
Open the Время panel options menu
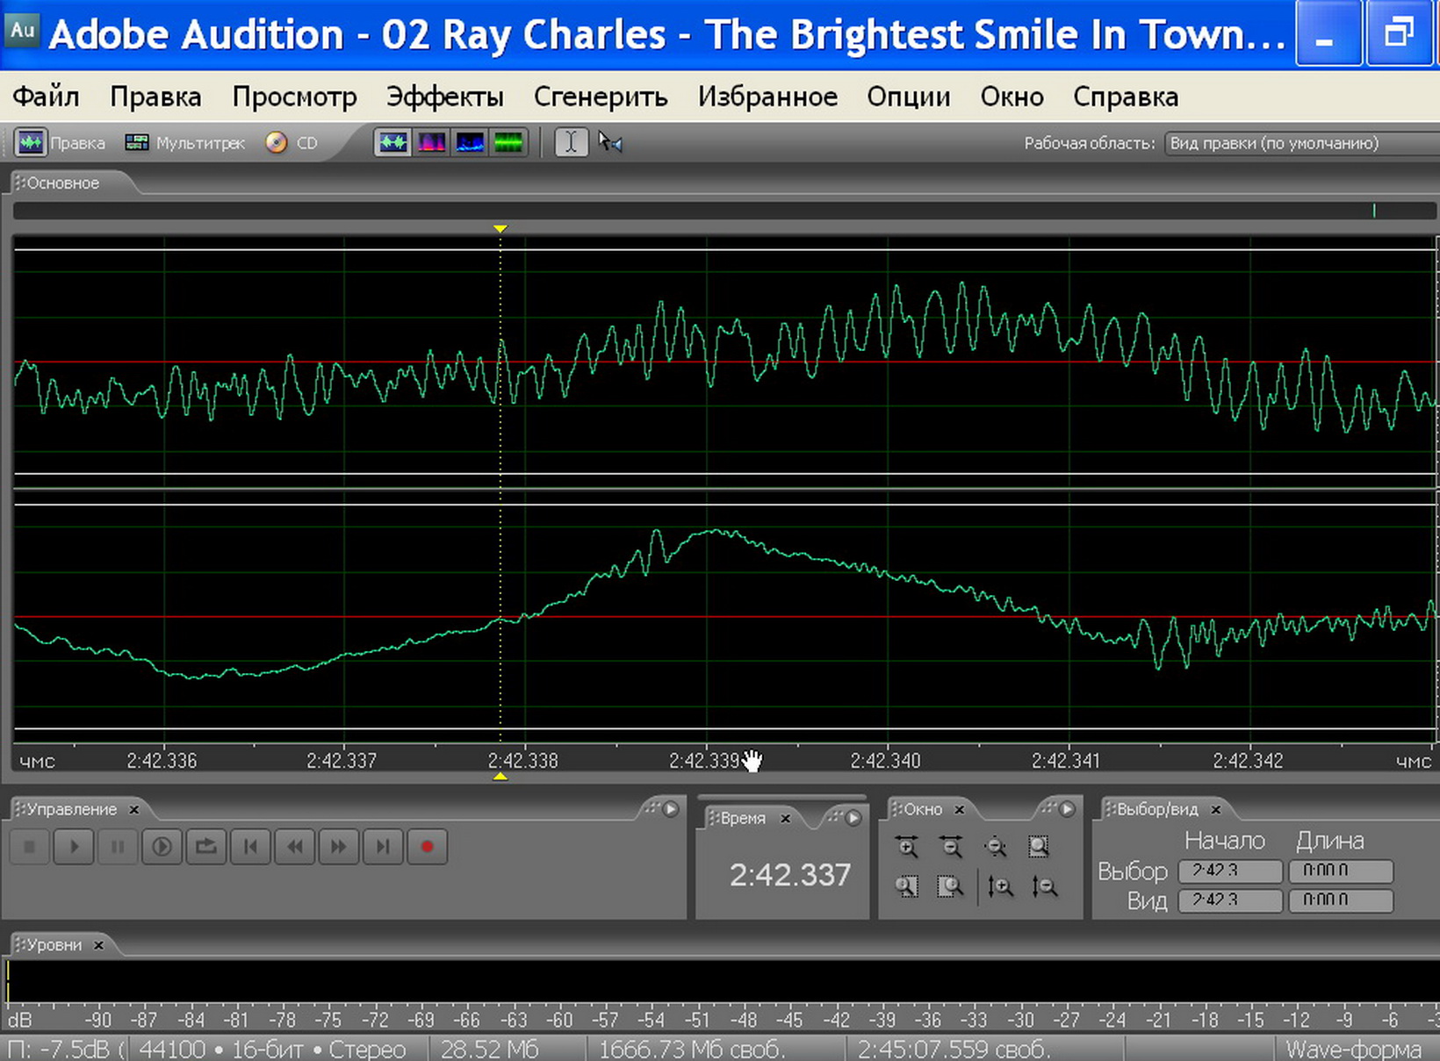[853, 818]
